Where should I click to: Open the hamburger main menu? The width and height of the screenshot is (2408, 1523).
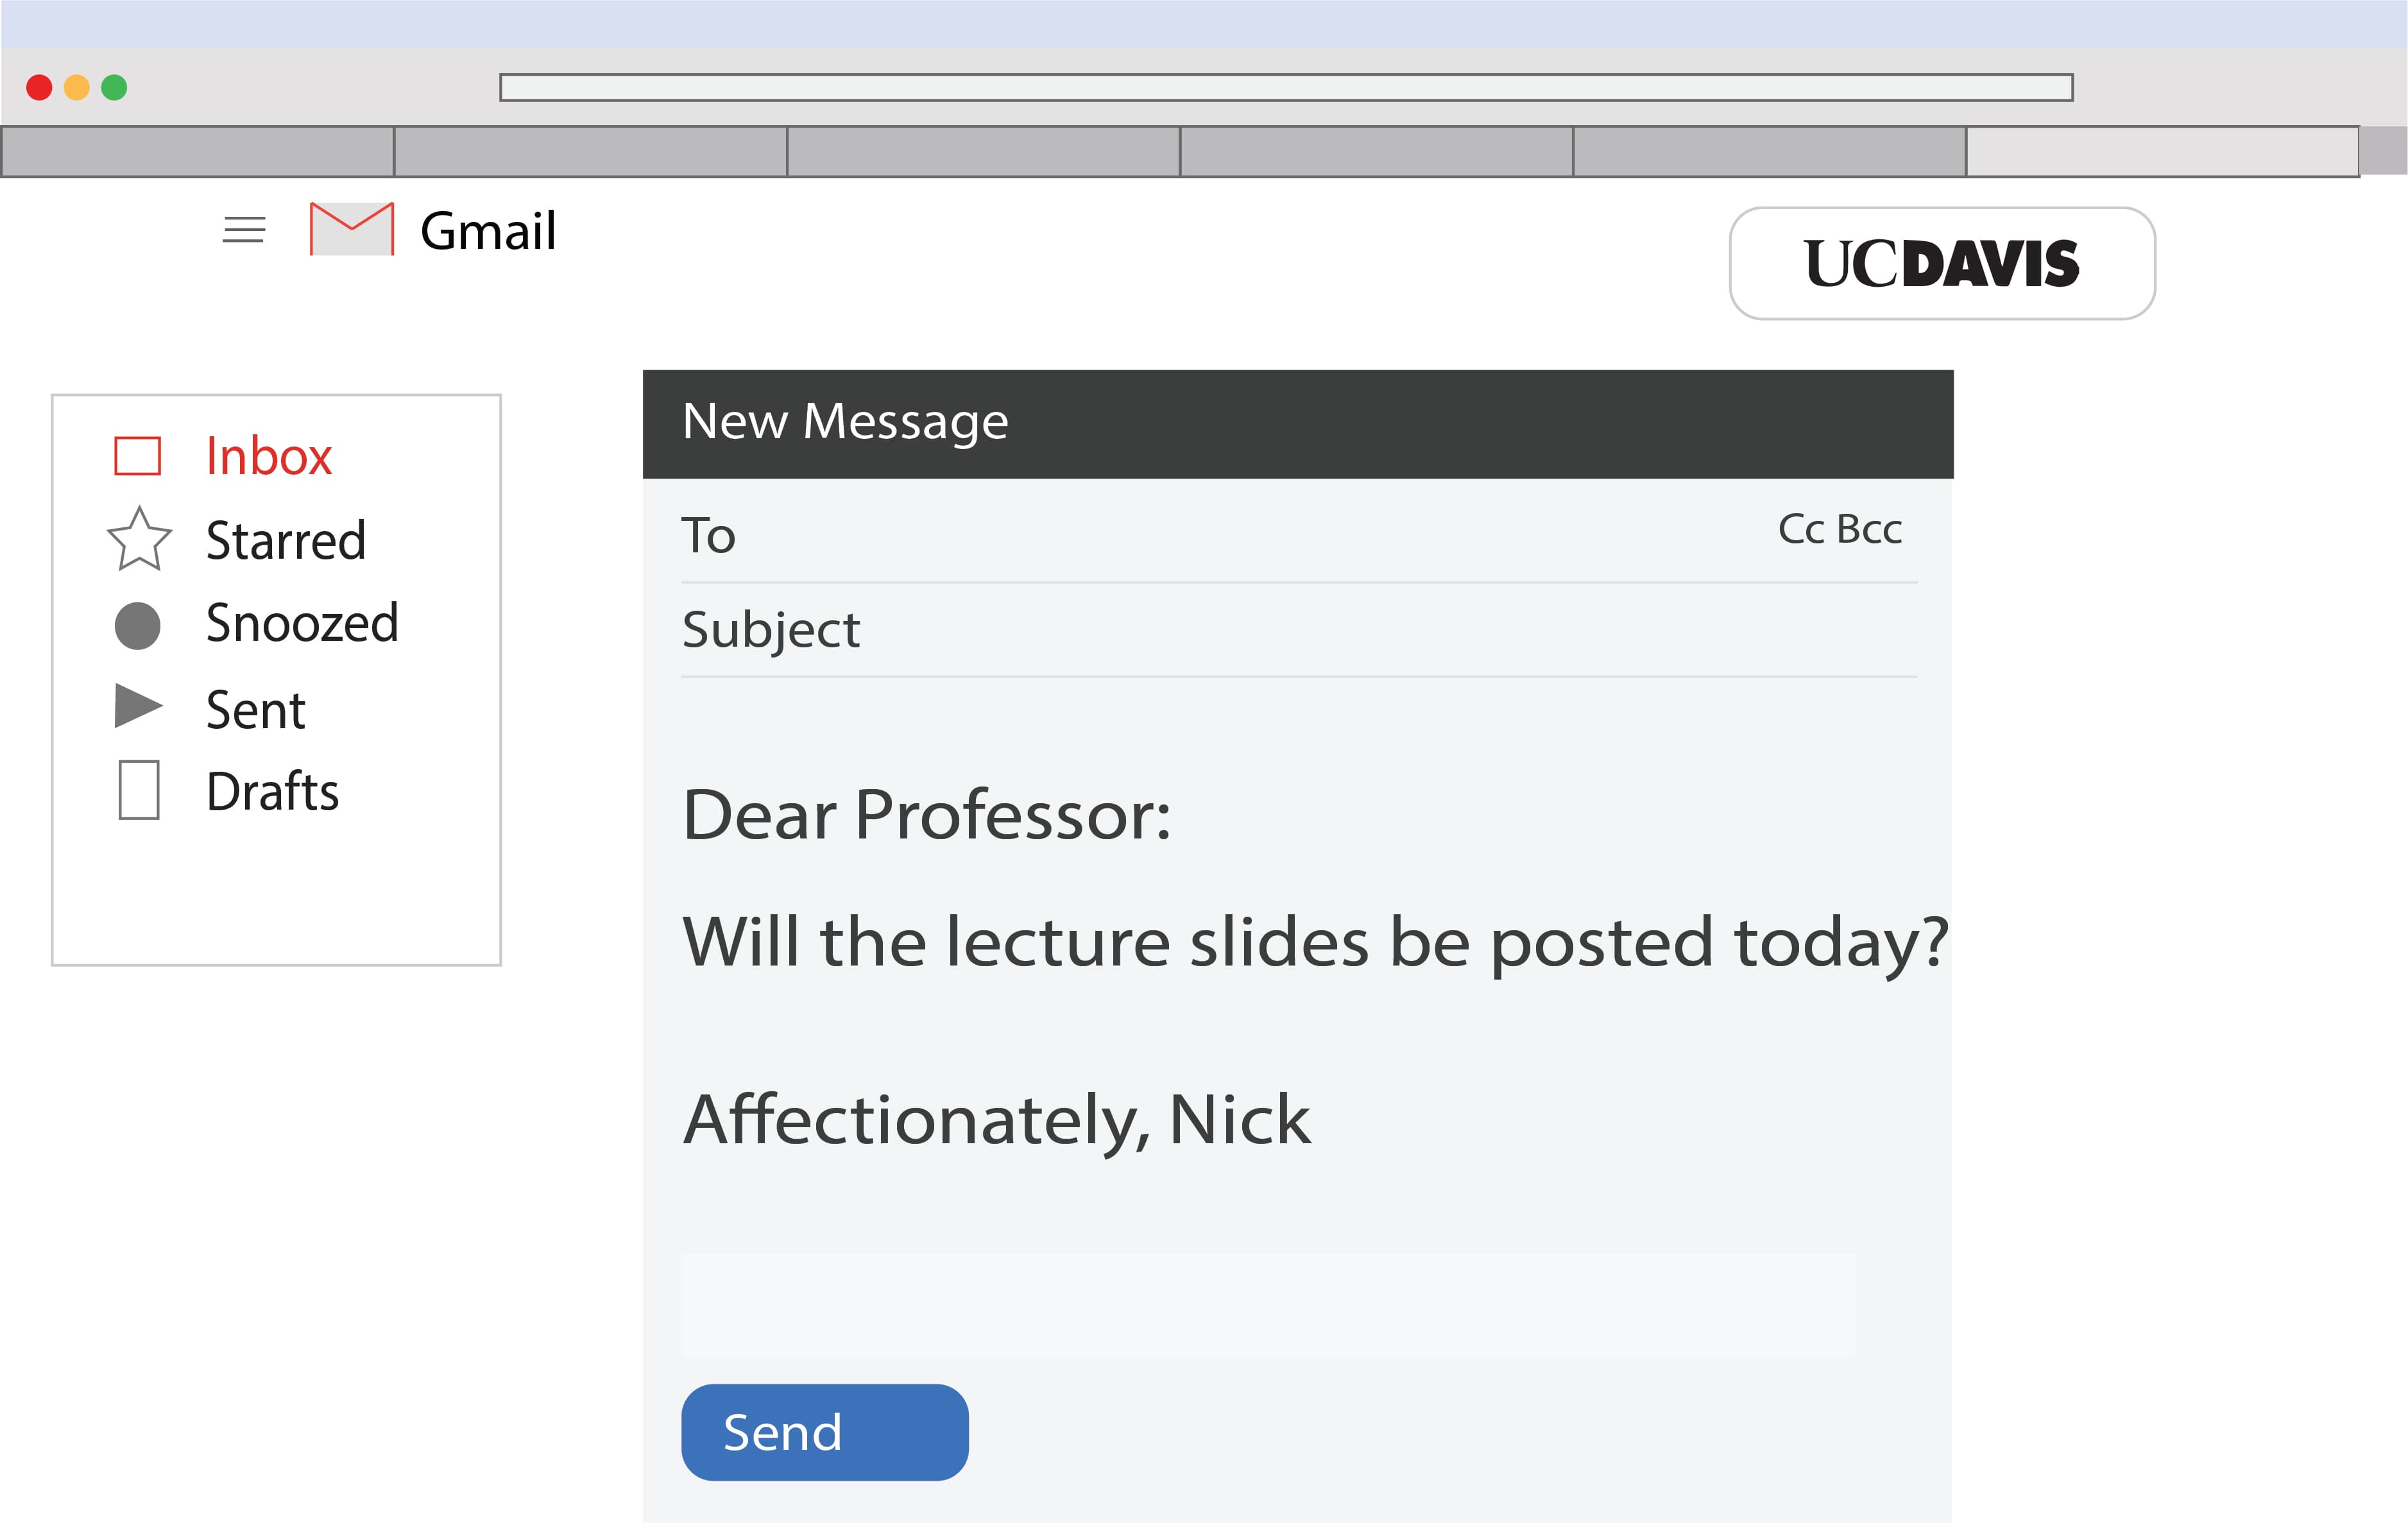point(244,230)
